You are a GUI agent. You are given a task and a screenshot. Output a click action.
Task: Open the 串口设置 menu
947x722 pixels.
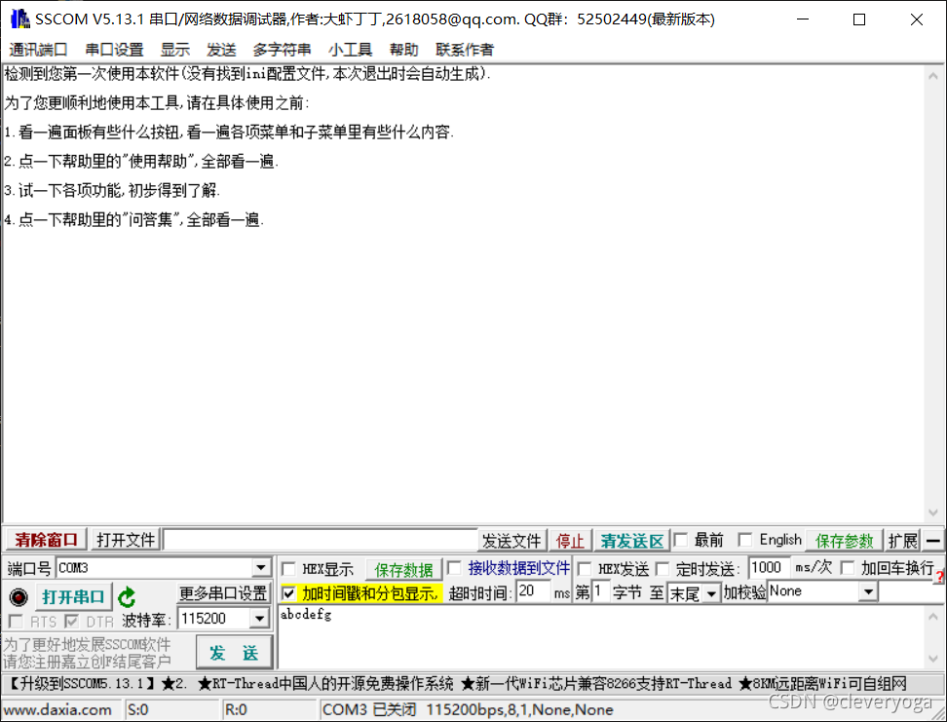click(x=114, y=50)
